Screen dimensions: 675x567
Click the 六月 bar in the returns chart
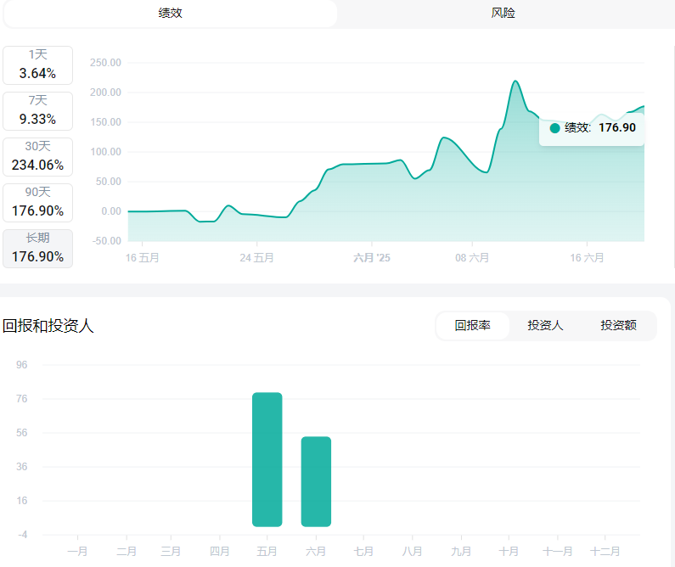(316, 481)
